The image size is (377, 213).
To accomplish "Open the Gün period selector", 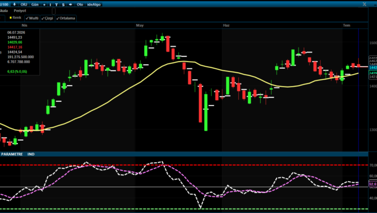I will pos(35,5).
